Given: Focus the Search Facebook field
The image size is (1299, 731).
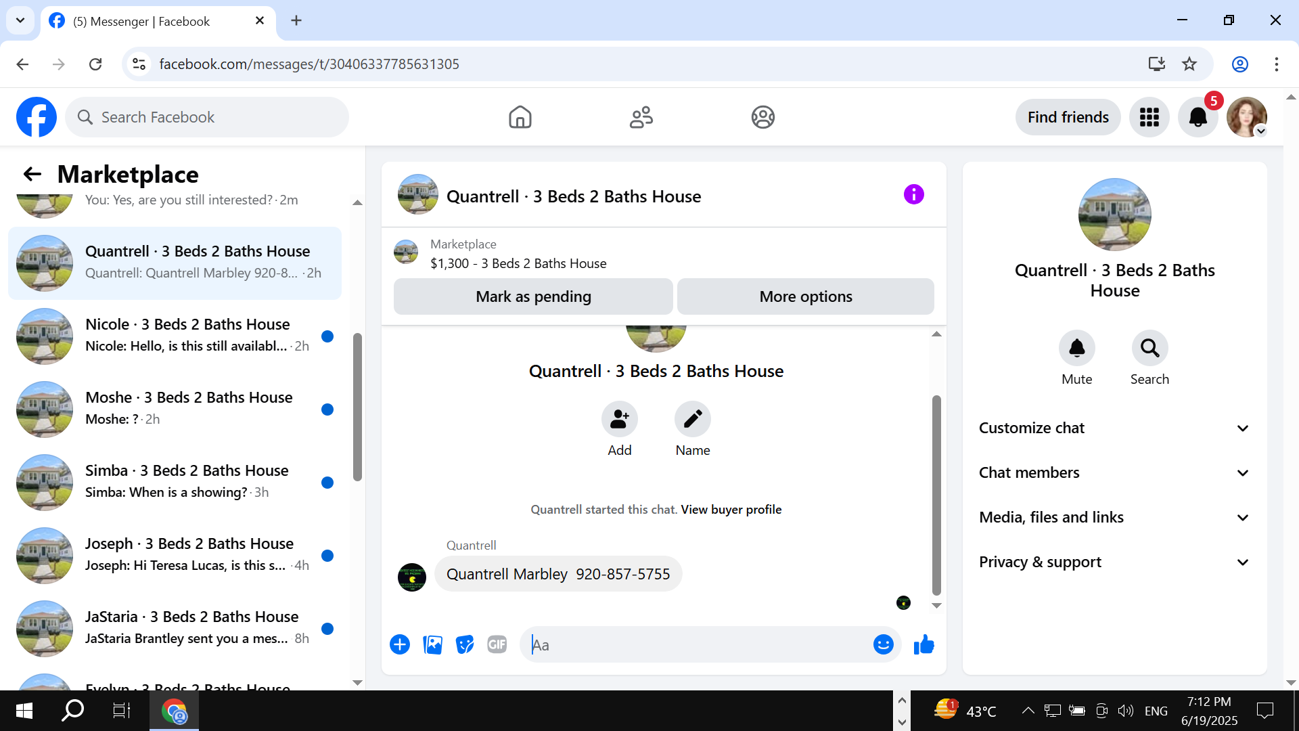Looking at the screenshot, I should 207,117.
